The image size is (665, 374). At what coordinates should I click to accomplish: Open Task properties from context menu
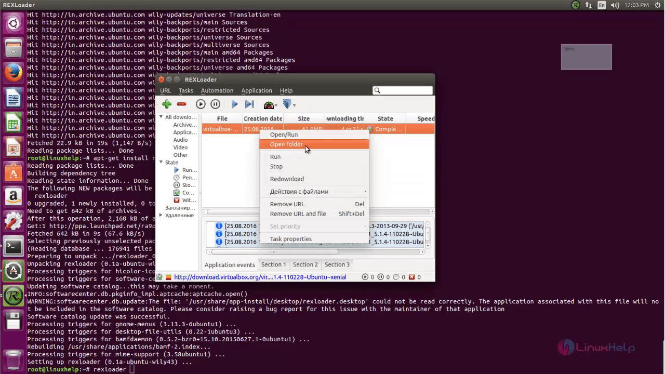(314, 239)
